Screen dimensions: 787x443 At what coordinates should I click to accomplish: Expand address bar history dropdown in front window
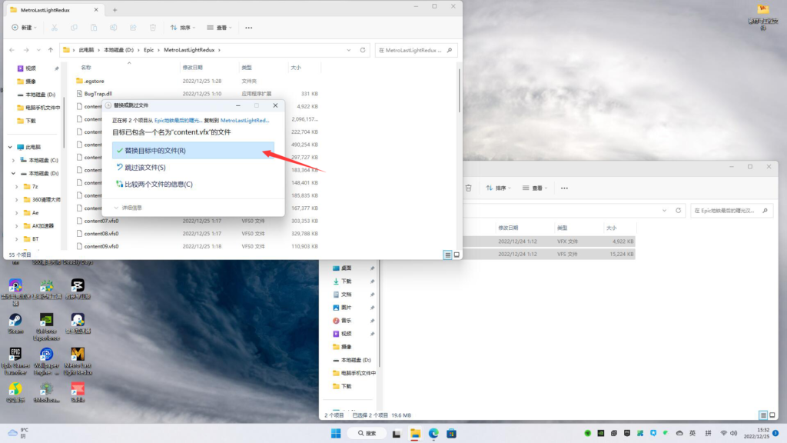tap(349, 50)
